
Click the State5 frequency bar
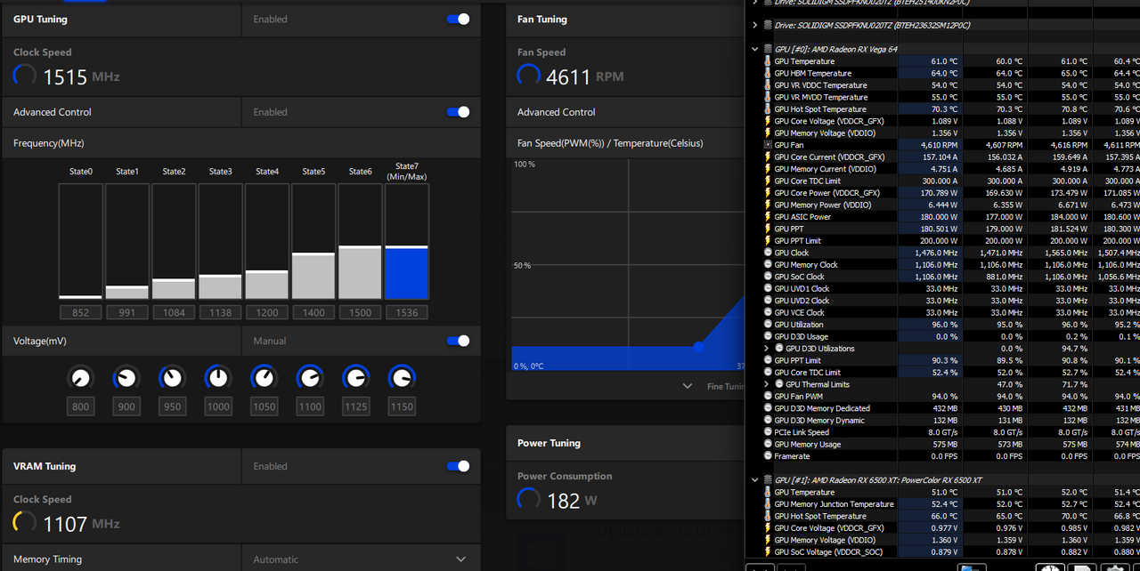pos(313,276)
